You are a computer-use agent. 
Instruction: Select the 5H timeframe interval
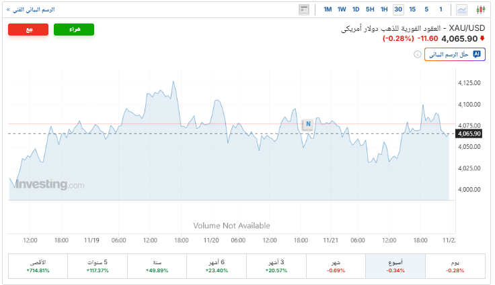[370, 9]
